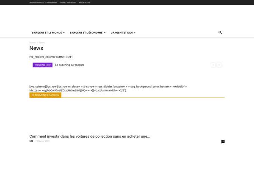Click the 19 février 2019 article date
The width and height of the screenshot is (254, 169).
tap(42, 141)
